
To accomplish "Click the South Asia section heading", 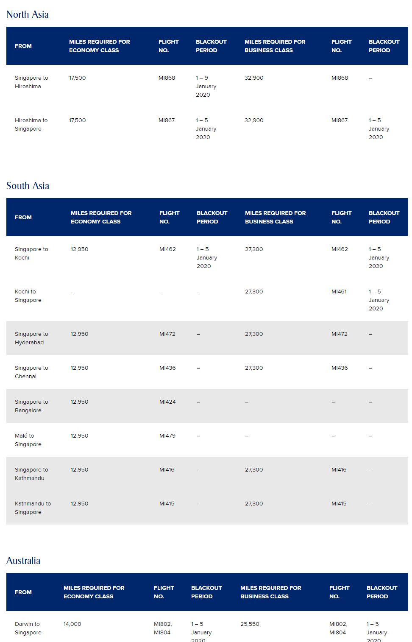I will point(28,186).
